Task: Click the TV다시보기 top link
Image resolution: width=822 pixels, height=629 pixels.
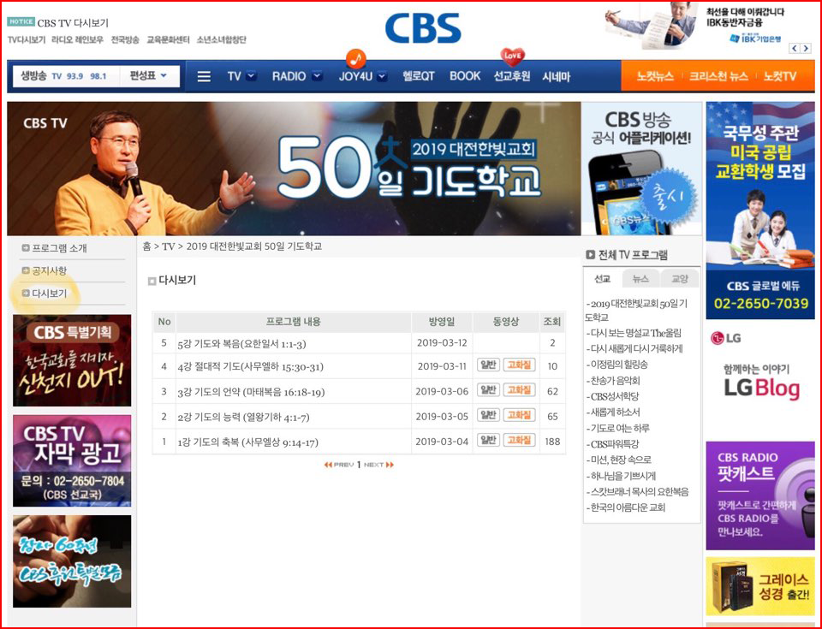Action: pyautogui.click(x=27, y=40)
